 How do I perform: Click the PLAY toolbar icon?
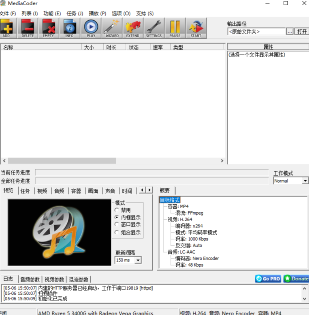pos(91,28)
